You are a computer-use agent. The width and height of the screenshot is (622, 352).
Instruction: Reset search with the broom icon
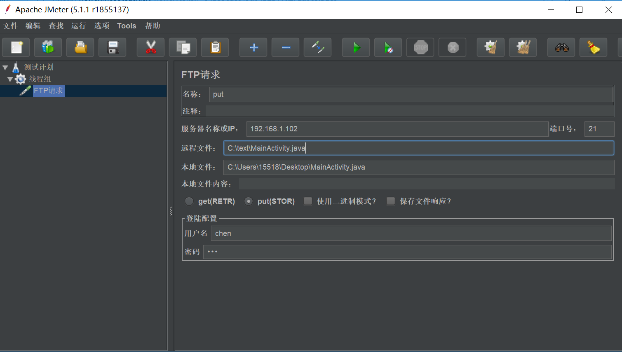pyautogui.click(x=594, y=48)
